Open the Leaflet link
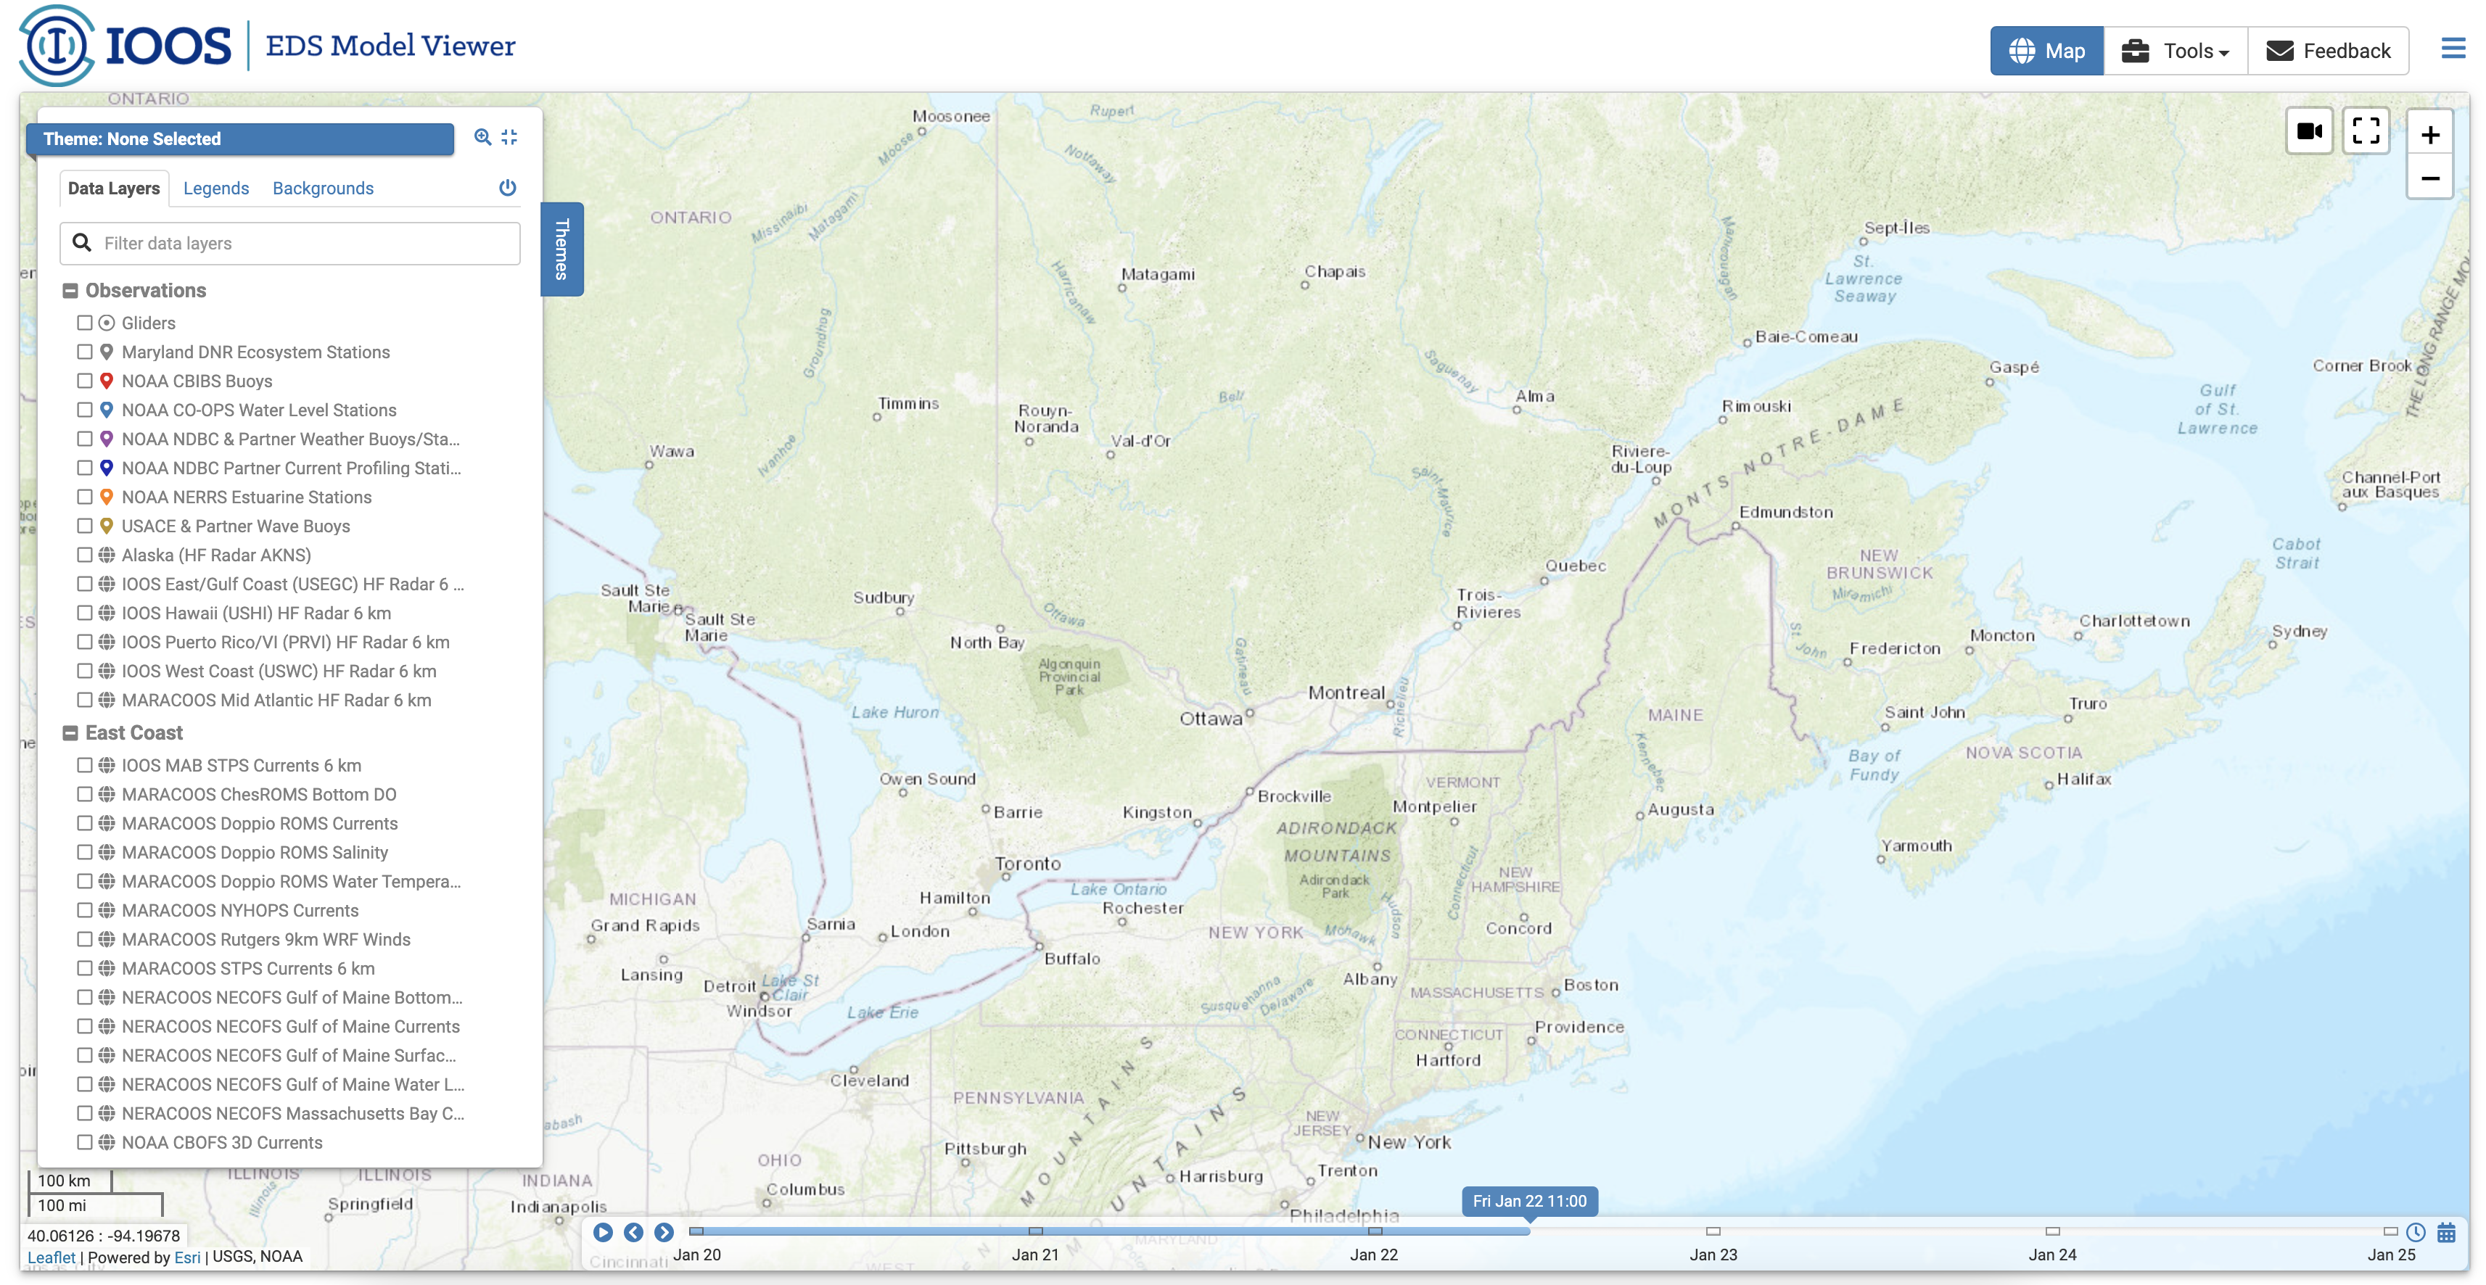 (52, 1257)
